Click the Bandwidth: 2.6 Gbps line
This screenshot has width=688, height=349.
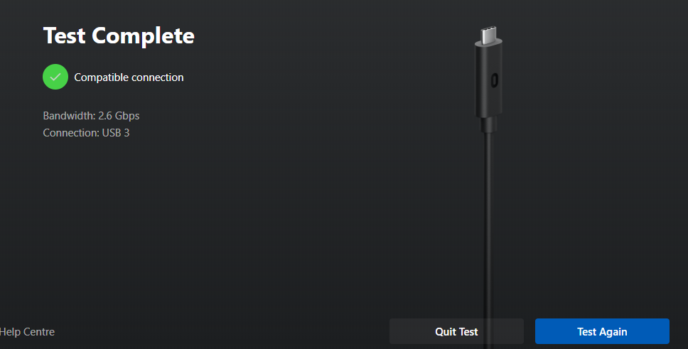tap(91, 116)
